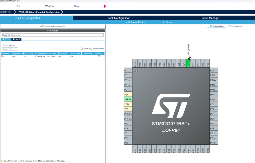Click the green check icon on GPIO tab

[3, 39]
